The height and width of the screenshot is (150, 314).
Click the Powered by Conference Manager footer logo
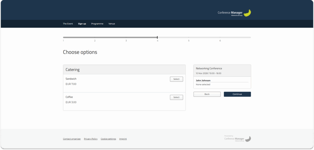(238, 139)
